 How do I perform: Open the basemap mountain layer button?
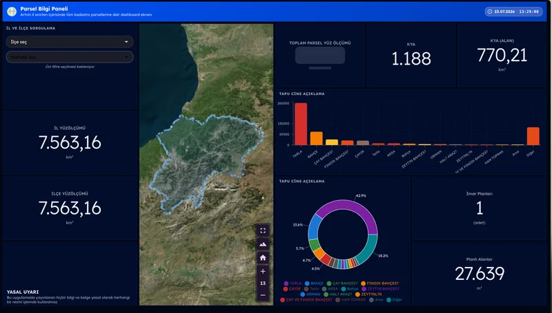point(263,244)
